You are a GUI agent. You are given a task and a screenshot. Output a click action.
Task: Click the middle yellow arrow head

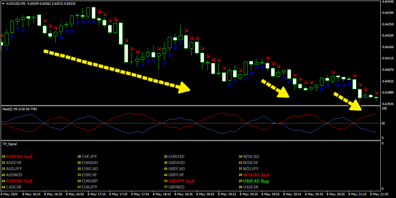(283, 92)
